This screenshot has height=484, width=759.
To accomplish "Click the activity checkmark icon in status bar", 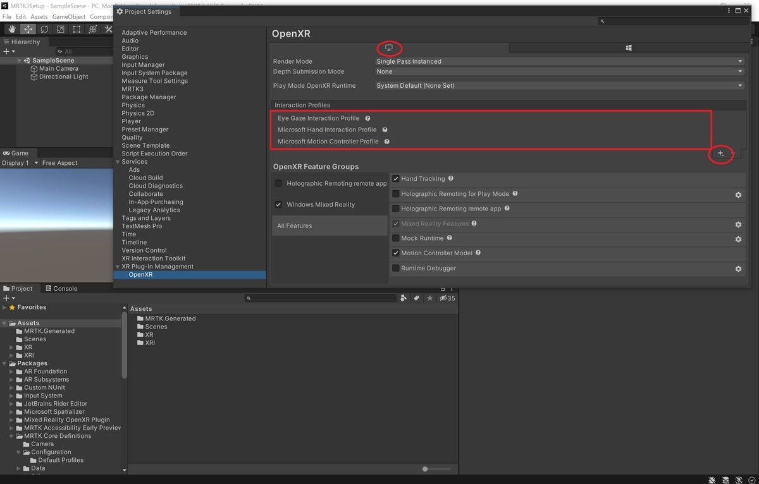I will [x=751, y=480].
